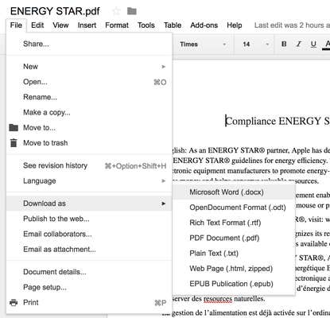The height and width of the screenshot is (318, 330).
Task: Toggle underline formatting
Action: (x=313, y=44)
